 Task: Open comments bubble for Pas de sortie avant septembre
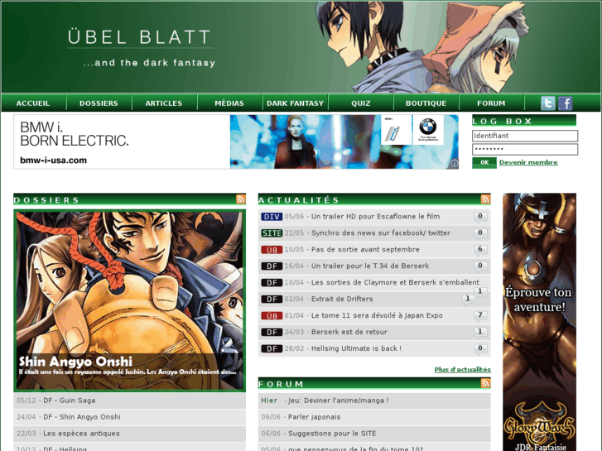tap(480, 250)
